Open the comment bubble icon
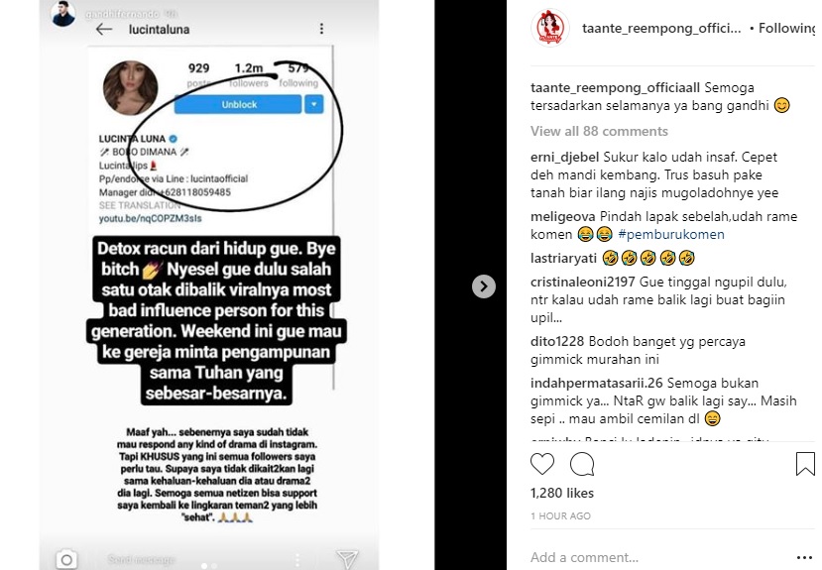This screenshot has width=822, height=570. pyautogui.click(x=582, y=464)
